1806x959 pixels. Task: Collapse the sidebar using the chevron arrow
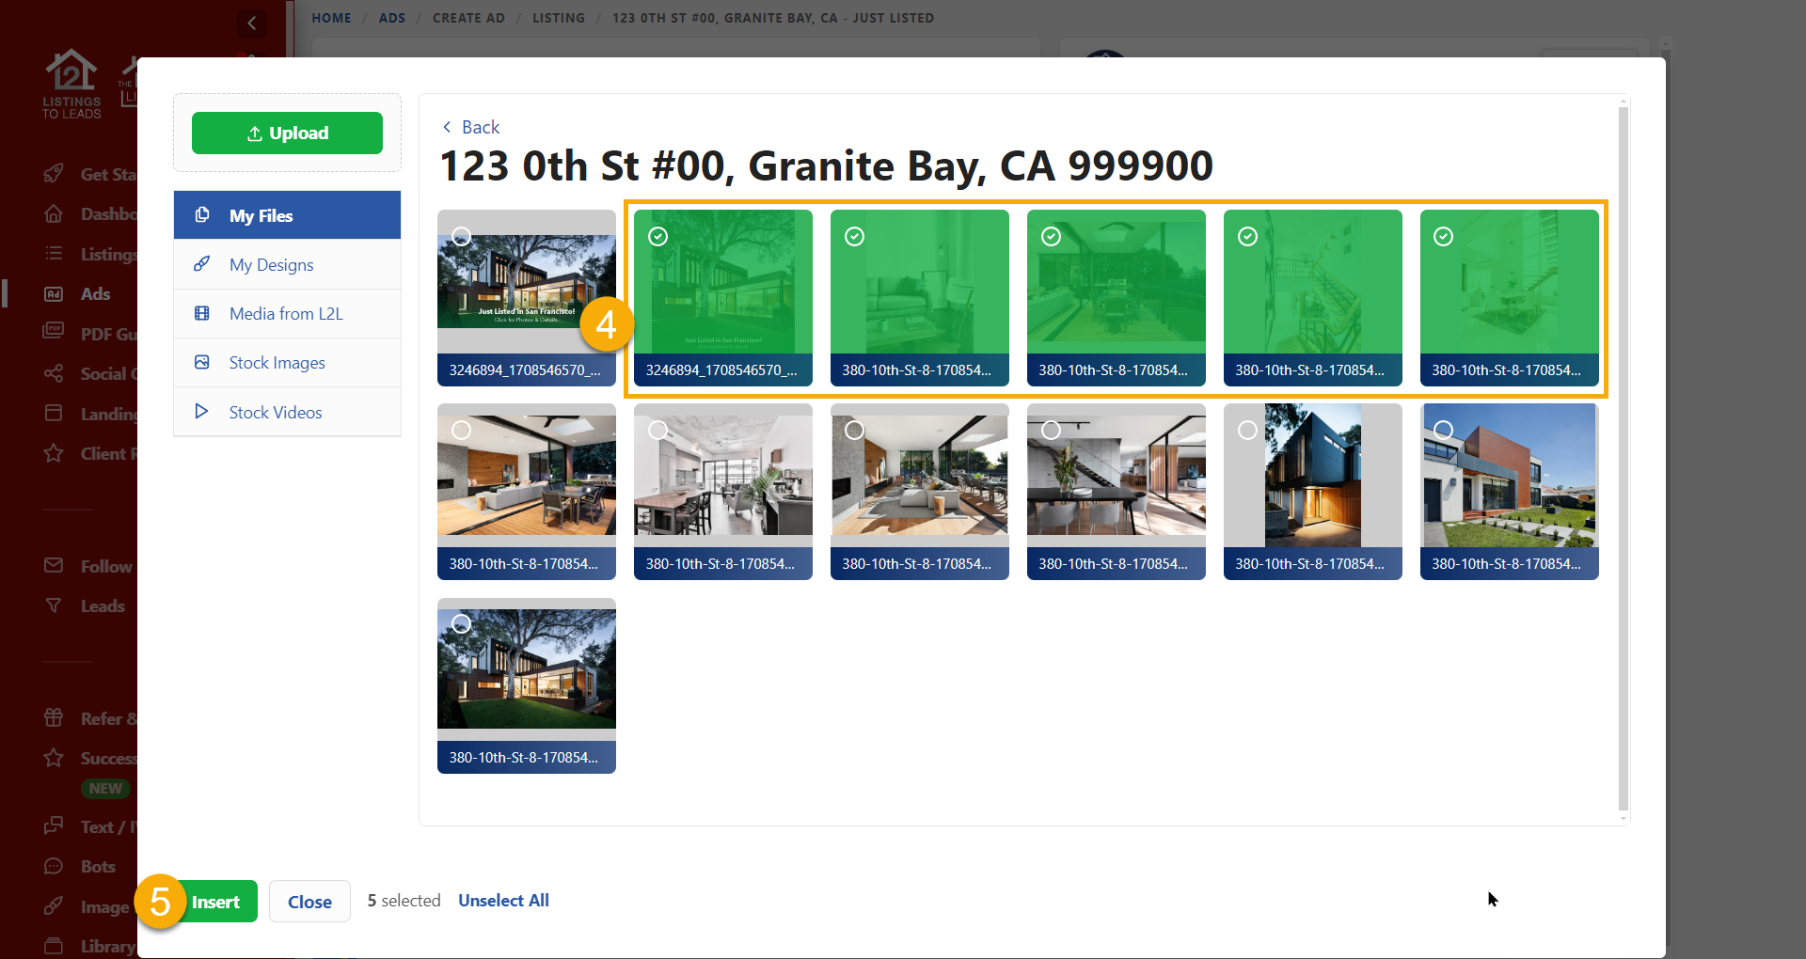[x=251, y=23]
